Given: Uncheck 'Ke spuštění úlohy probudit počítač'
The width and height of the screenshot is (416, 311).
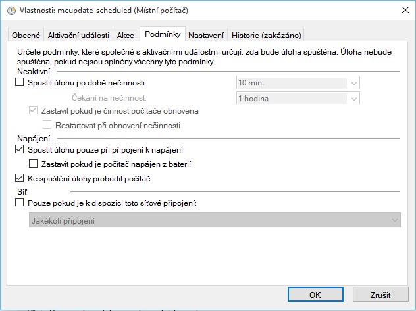Looking at the screenshot, I should (x=18, y=178).
